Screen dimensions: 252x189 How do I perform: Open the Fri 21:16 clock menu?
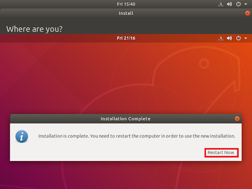tap(126, 38)
